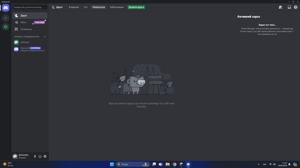Open the Крамниця shop entry
This screenshot has width=300, height=168.
[x=30, y=29]
